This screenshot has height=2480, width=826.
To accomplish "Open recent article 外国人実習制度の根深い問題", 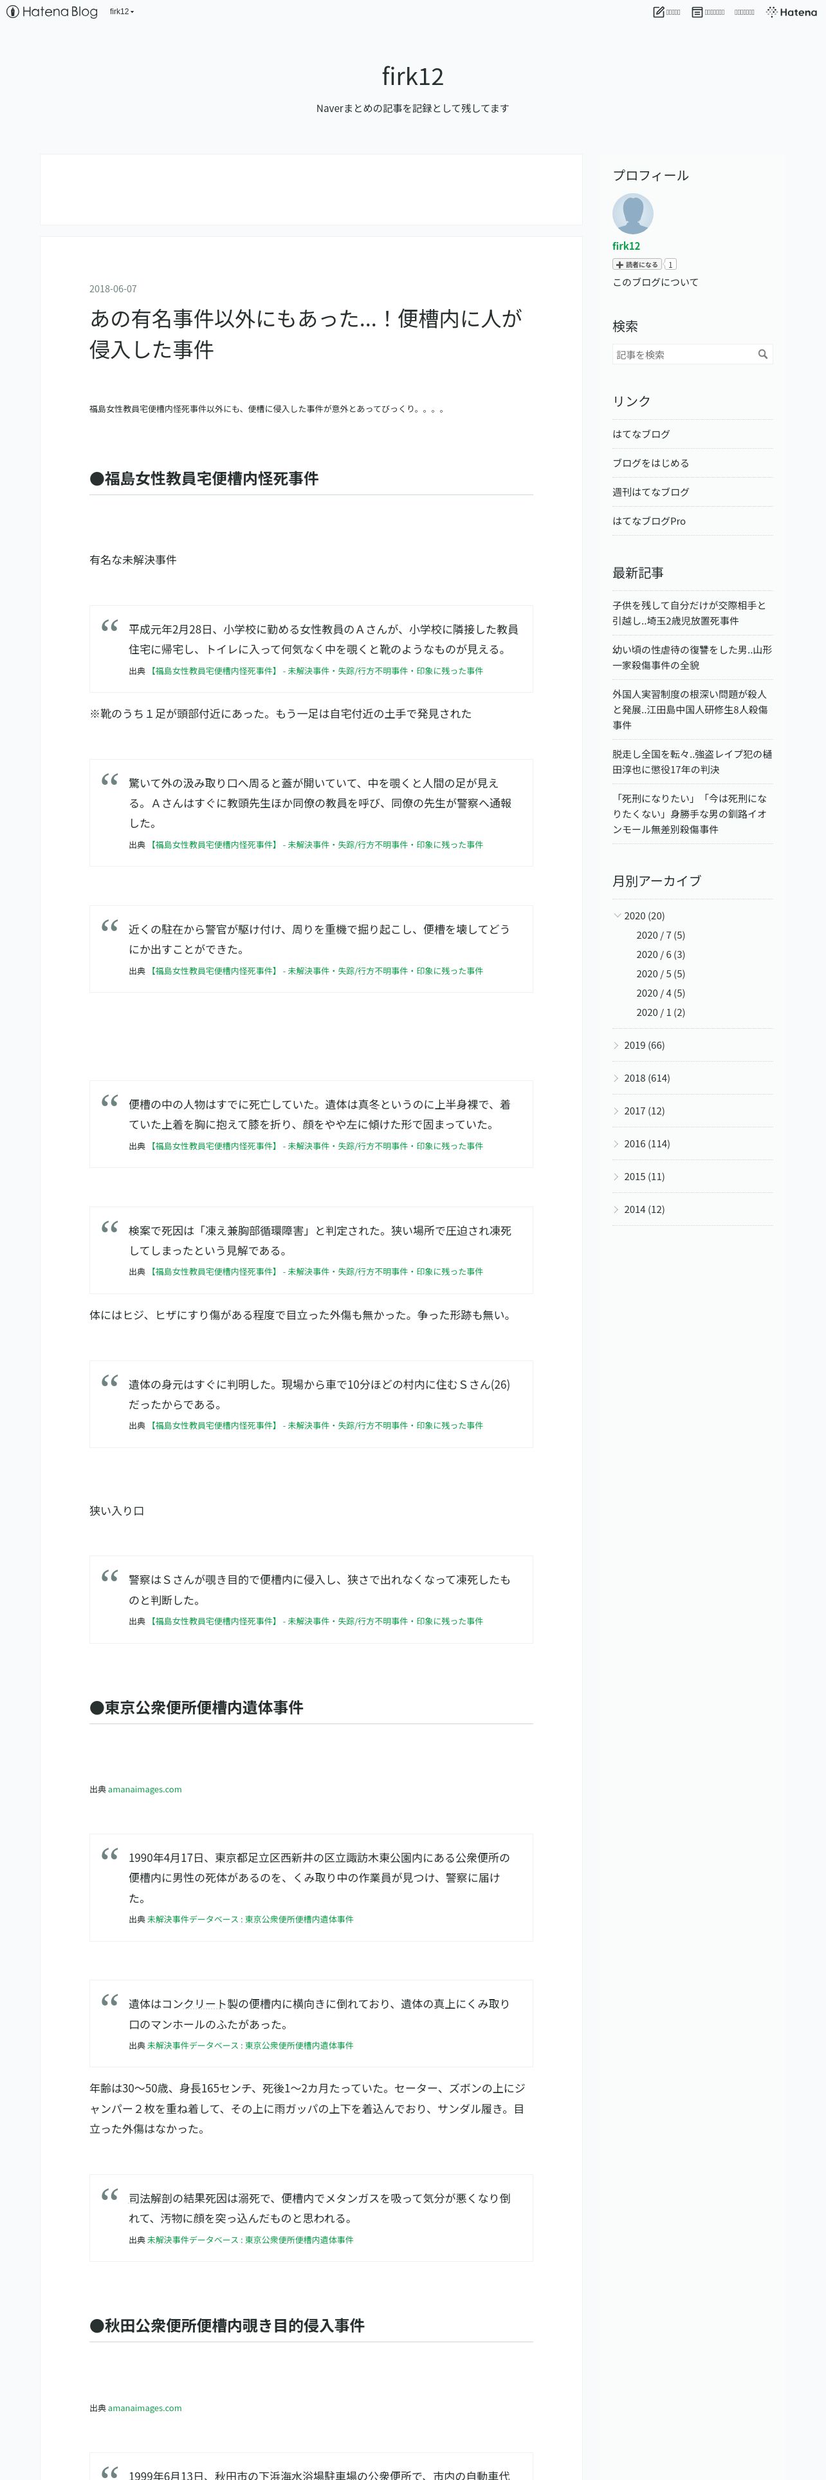I will click(x=692, y=709).
